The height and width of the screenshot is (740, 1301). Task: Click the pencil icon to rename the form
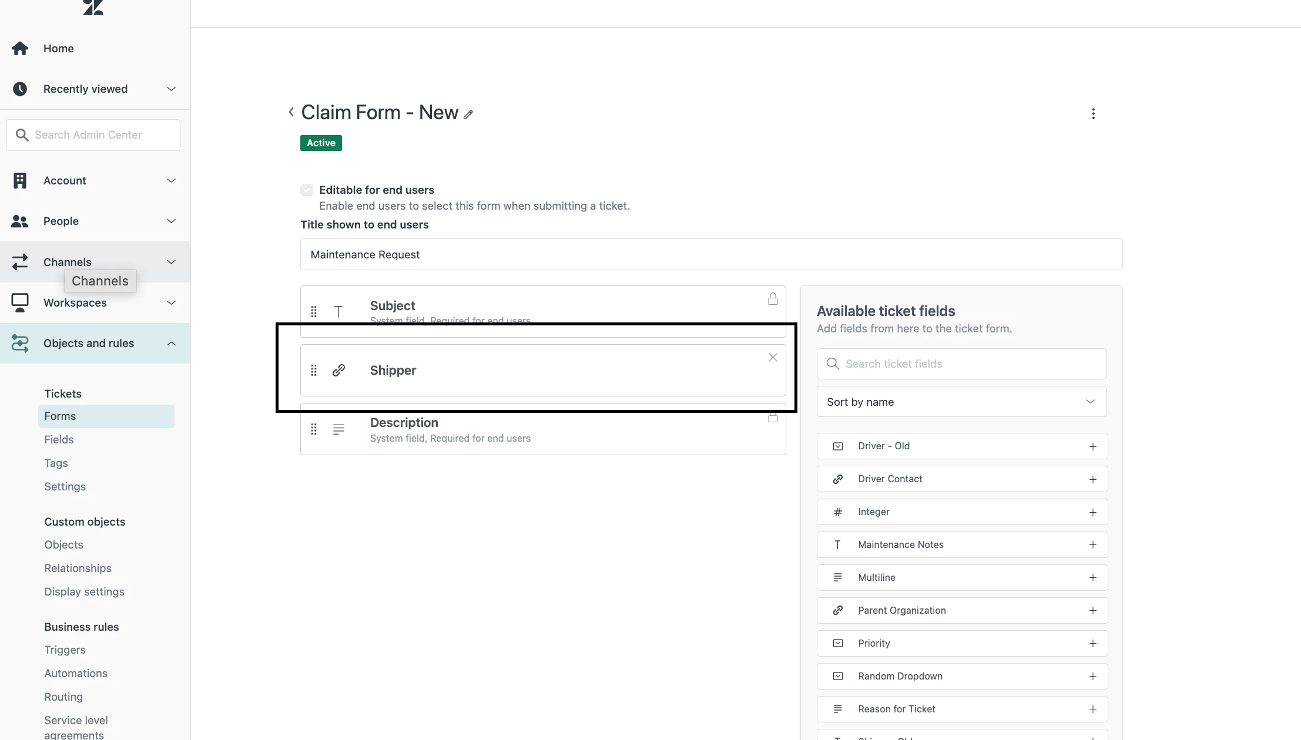[x=468, y=115]
